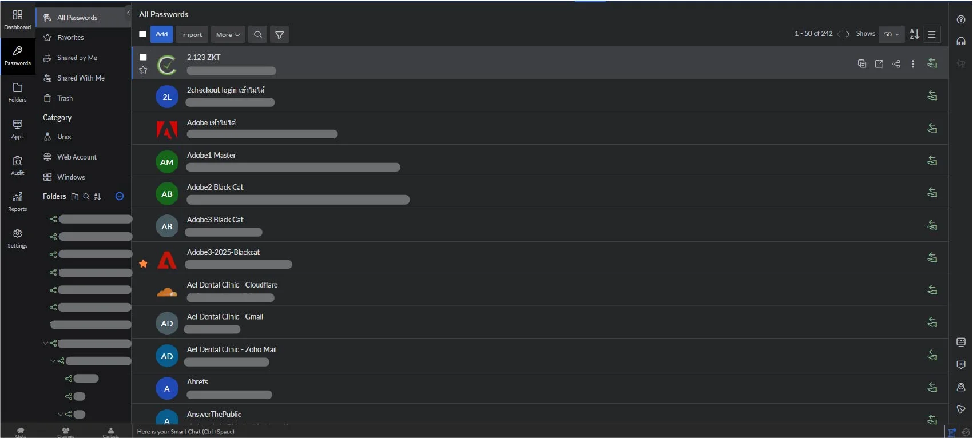Click the Import button

click(192, 35)
